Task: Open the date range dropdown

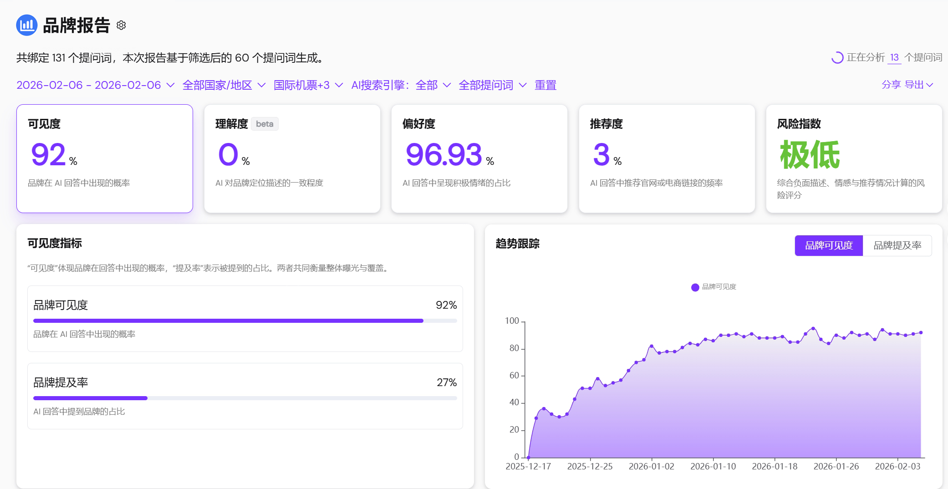Action: coord(95,85)
